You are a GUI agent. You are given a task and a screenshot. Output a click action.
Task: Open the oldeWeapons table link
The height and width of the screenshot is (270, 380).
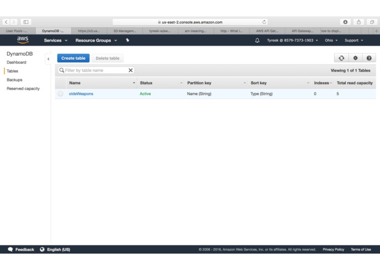point(81,93)
